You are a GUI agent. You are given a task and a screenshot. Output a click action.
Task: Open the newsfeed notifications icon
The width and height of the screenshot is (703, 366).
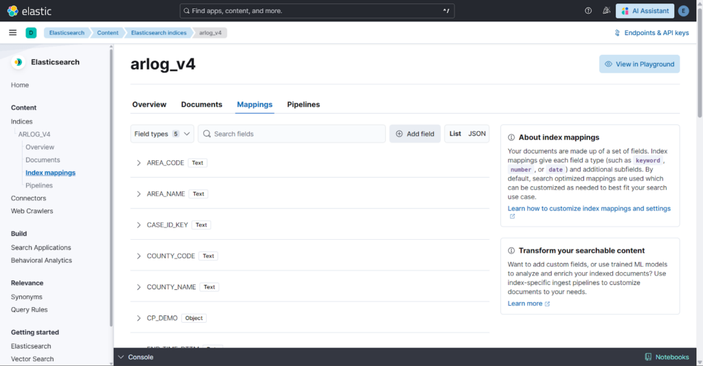606,11
